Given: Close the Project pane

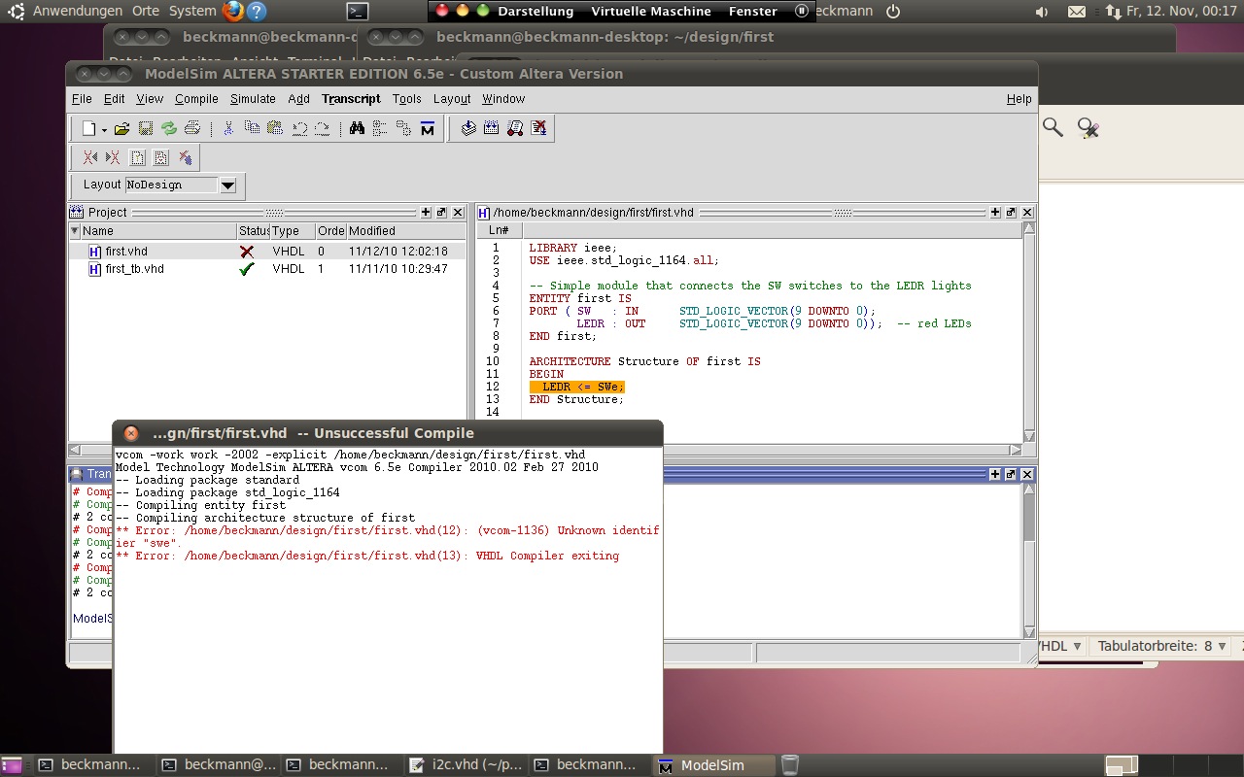Looking at the screenshot, I should click(x=458, y=213).
